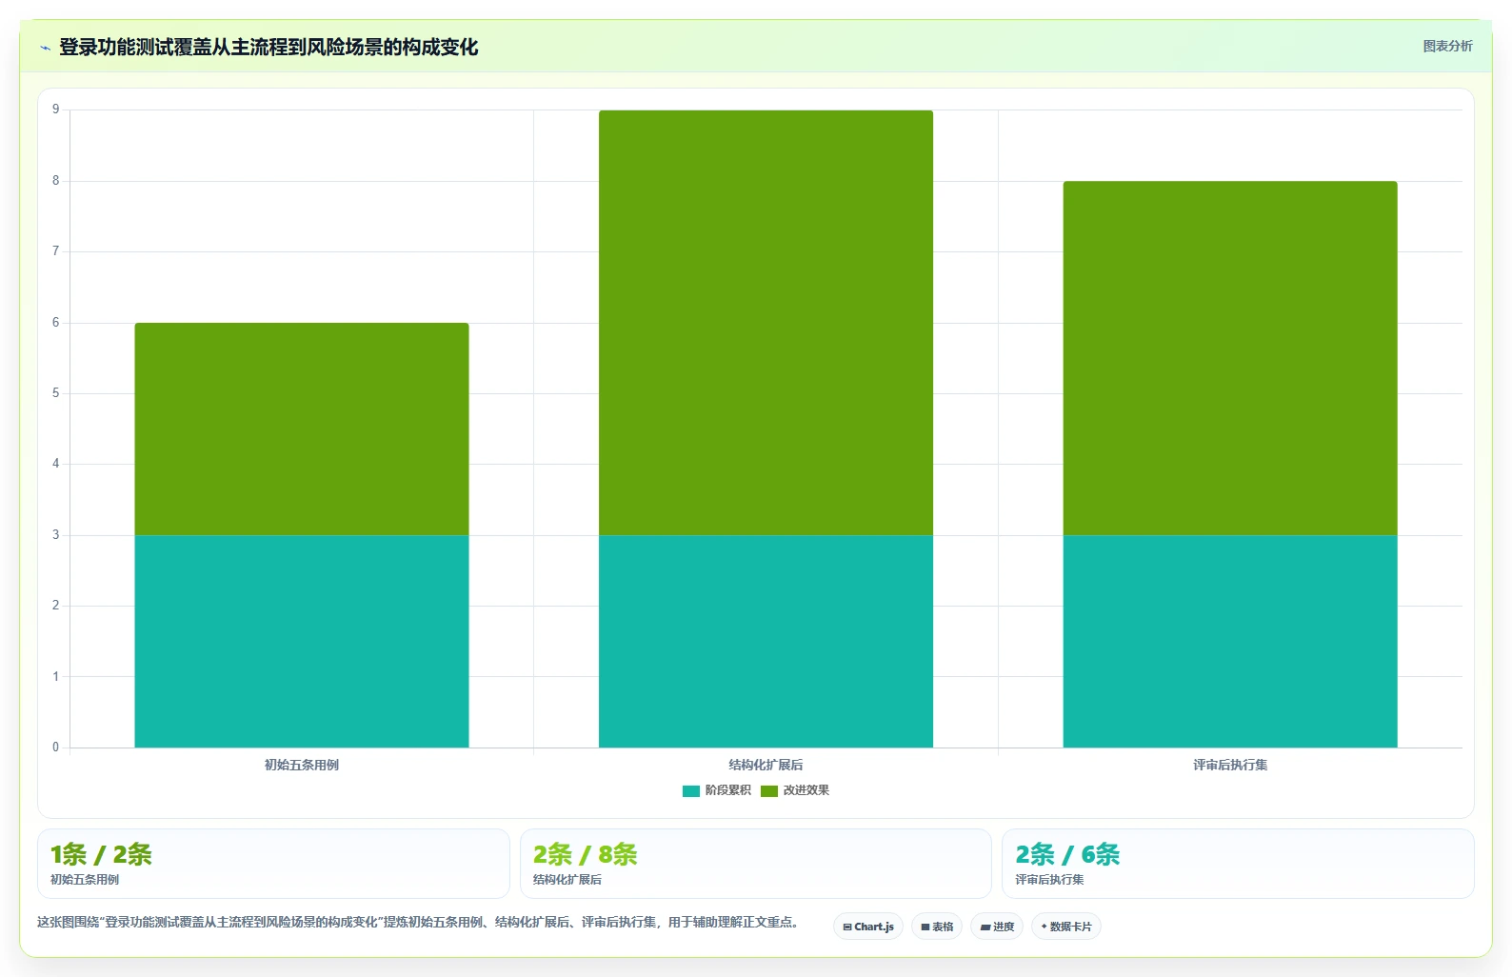Toggle the 改进效果 legend green swatch
1512x977 pixels.
point(769,791)
